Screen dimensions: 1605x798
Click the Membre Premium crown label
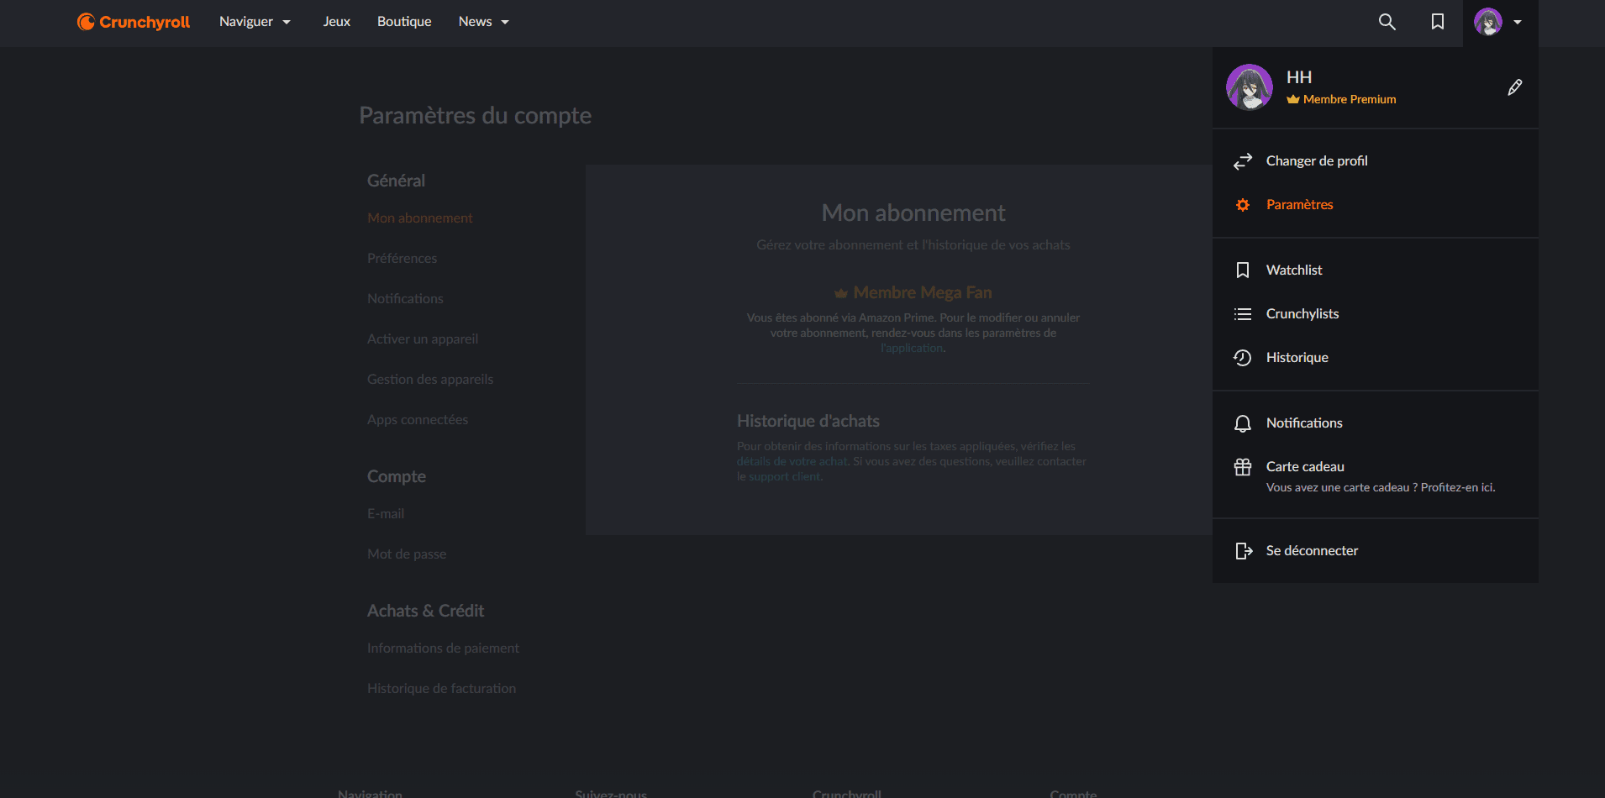(1341, 99)
